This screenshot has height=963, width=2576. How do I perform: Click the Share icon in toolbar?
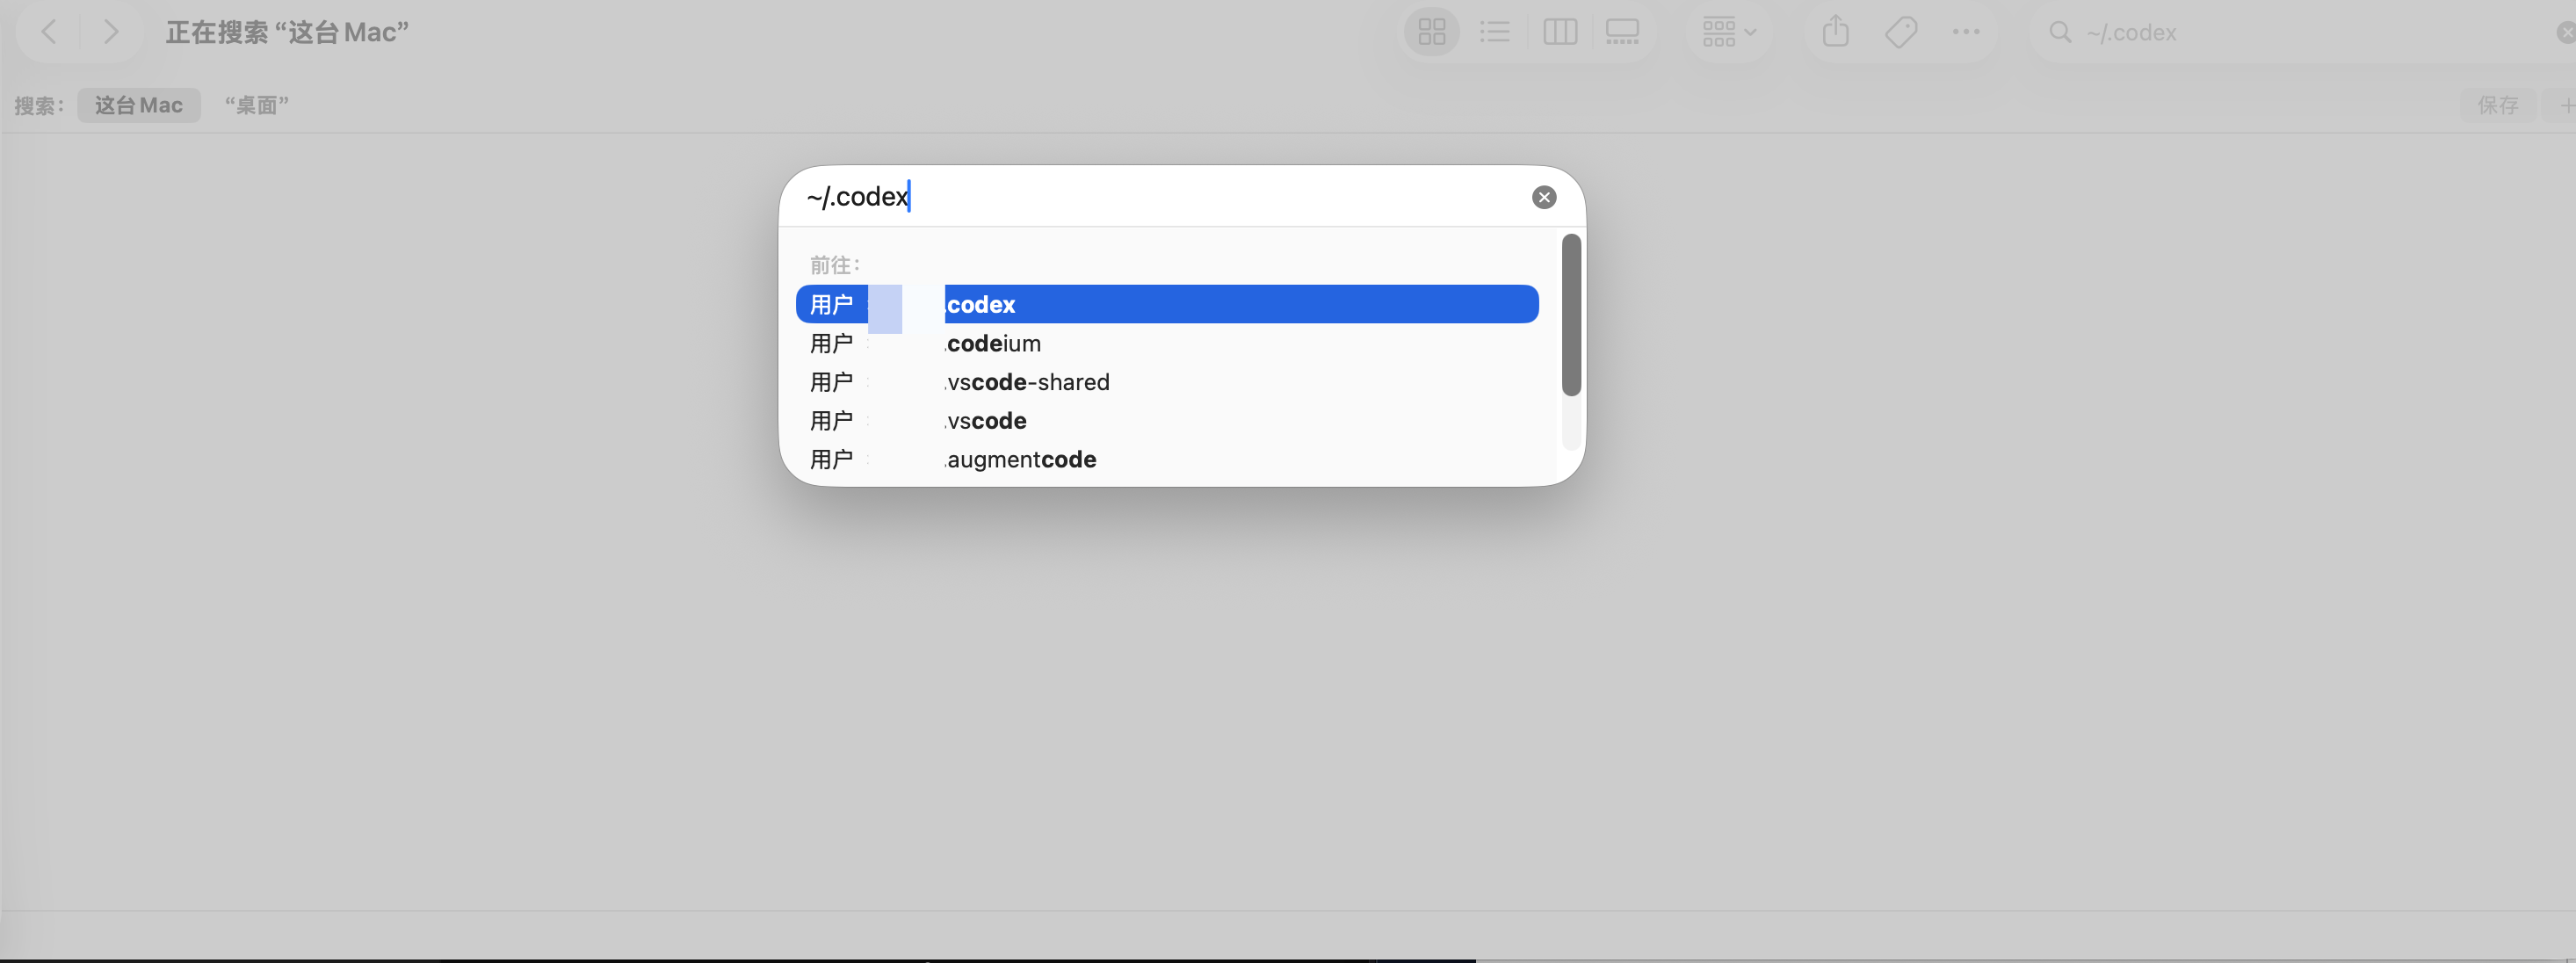tap(1835, 32)
